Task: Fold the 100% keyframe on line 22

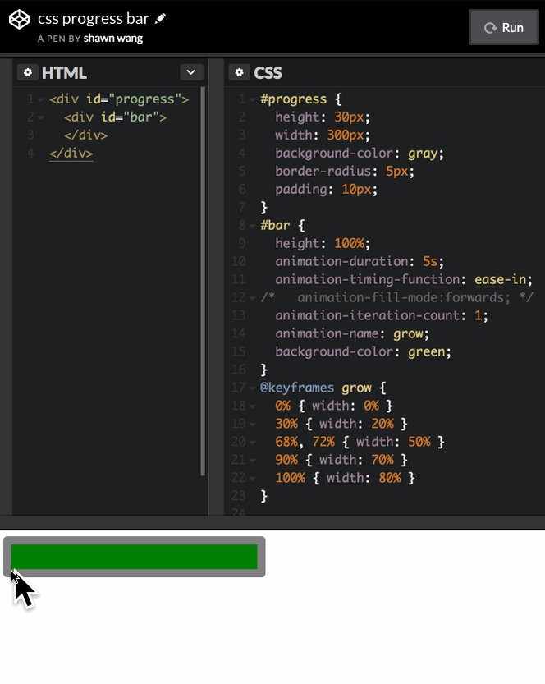Action: [x=252, y=479]
